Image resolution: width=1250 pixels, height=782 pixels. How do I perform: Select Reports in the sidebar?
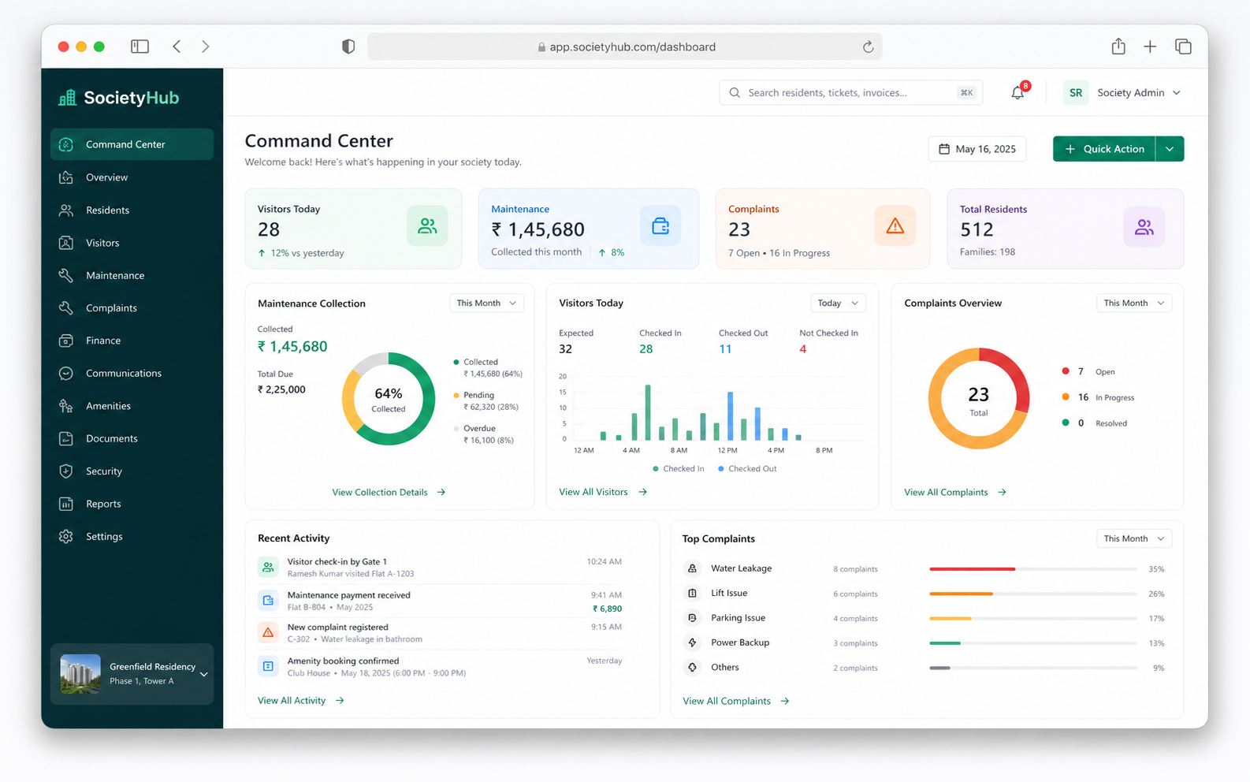[132, 504]
